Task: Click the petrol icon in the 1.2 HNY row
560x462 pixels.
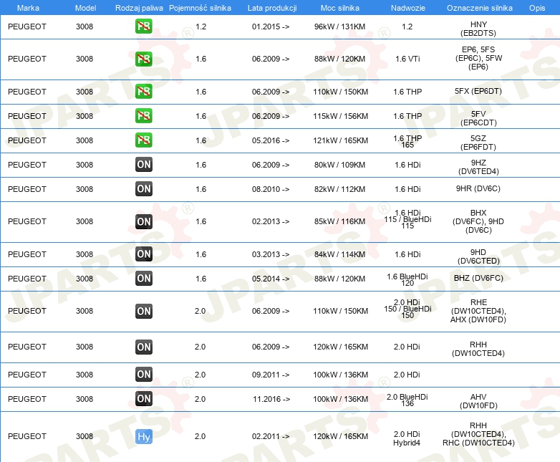Action: [x=143, y=26]
